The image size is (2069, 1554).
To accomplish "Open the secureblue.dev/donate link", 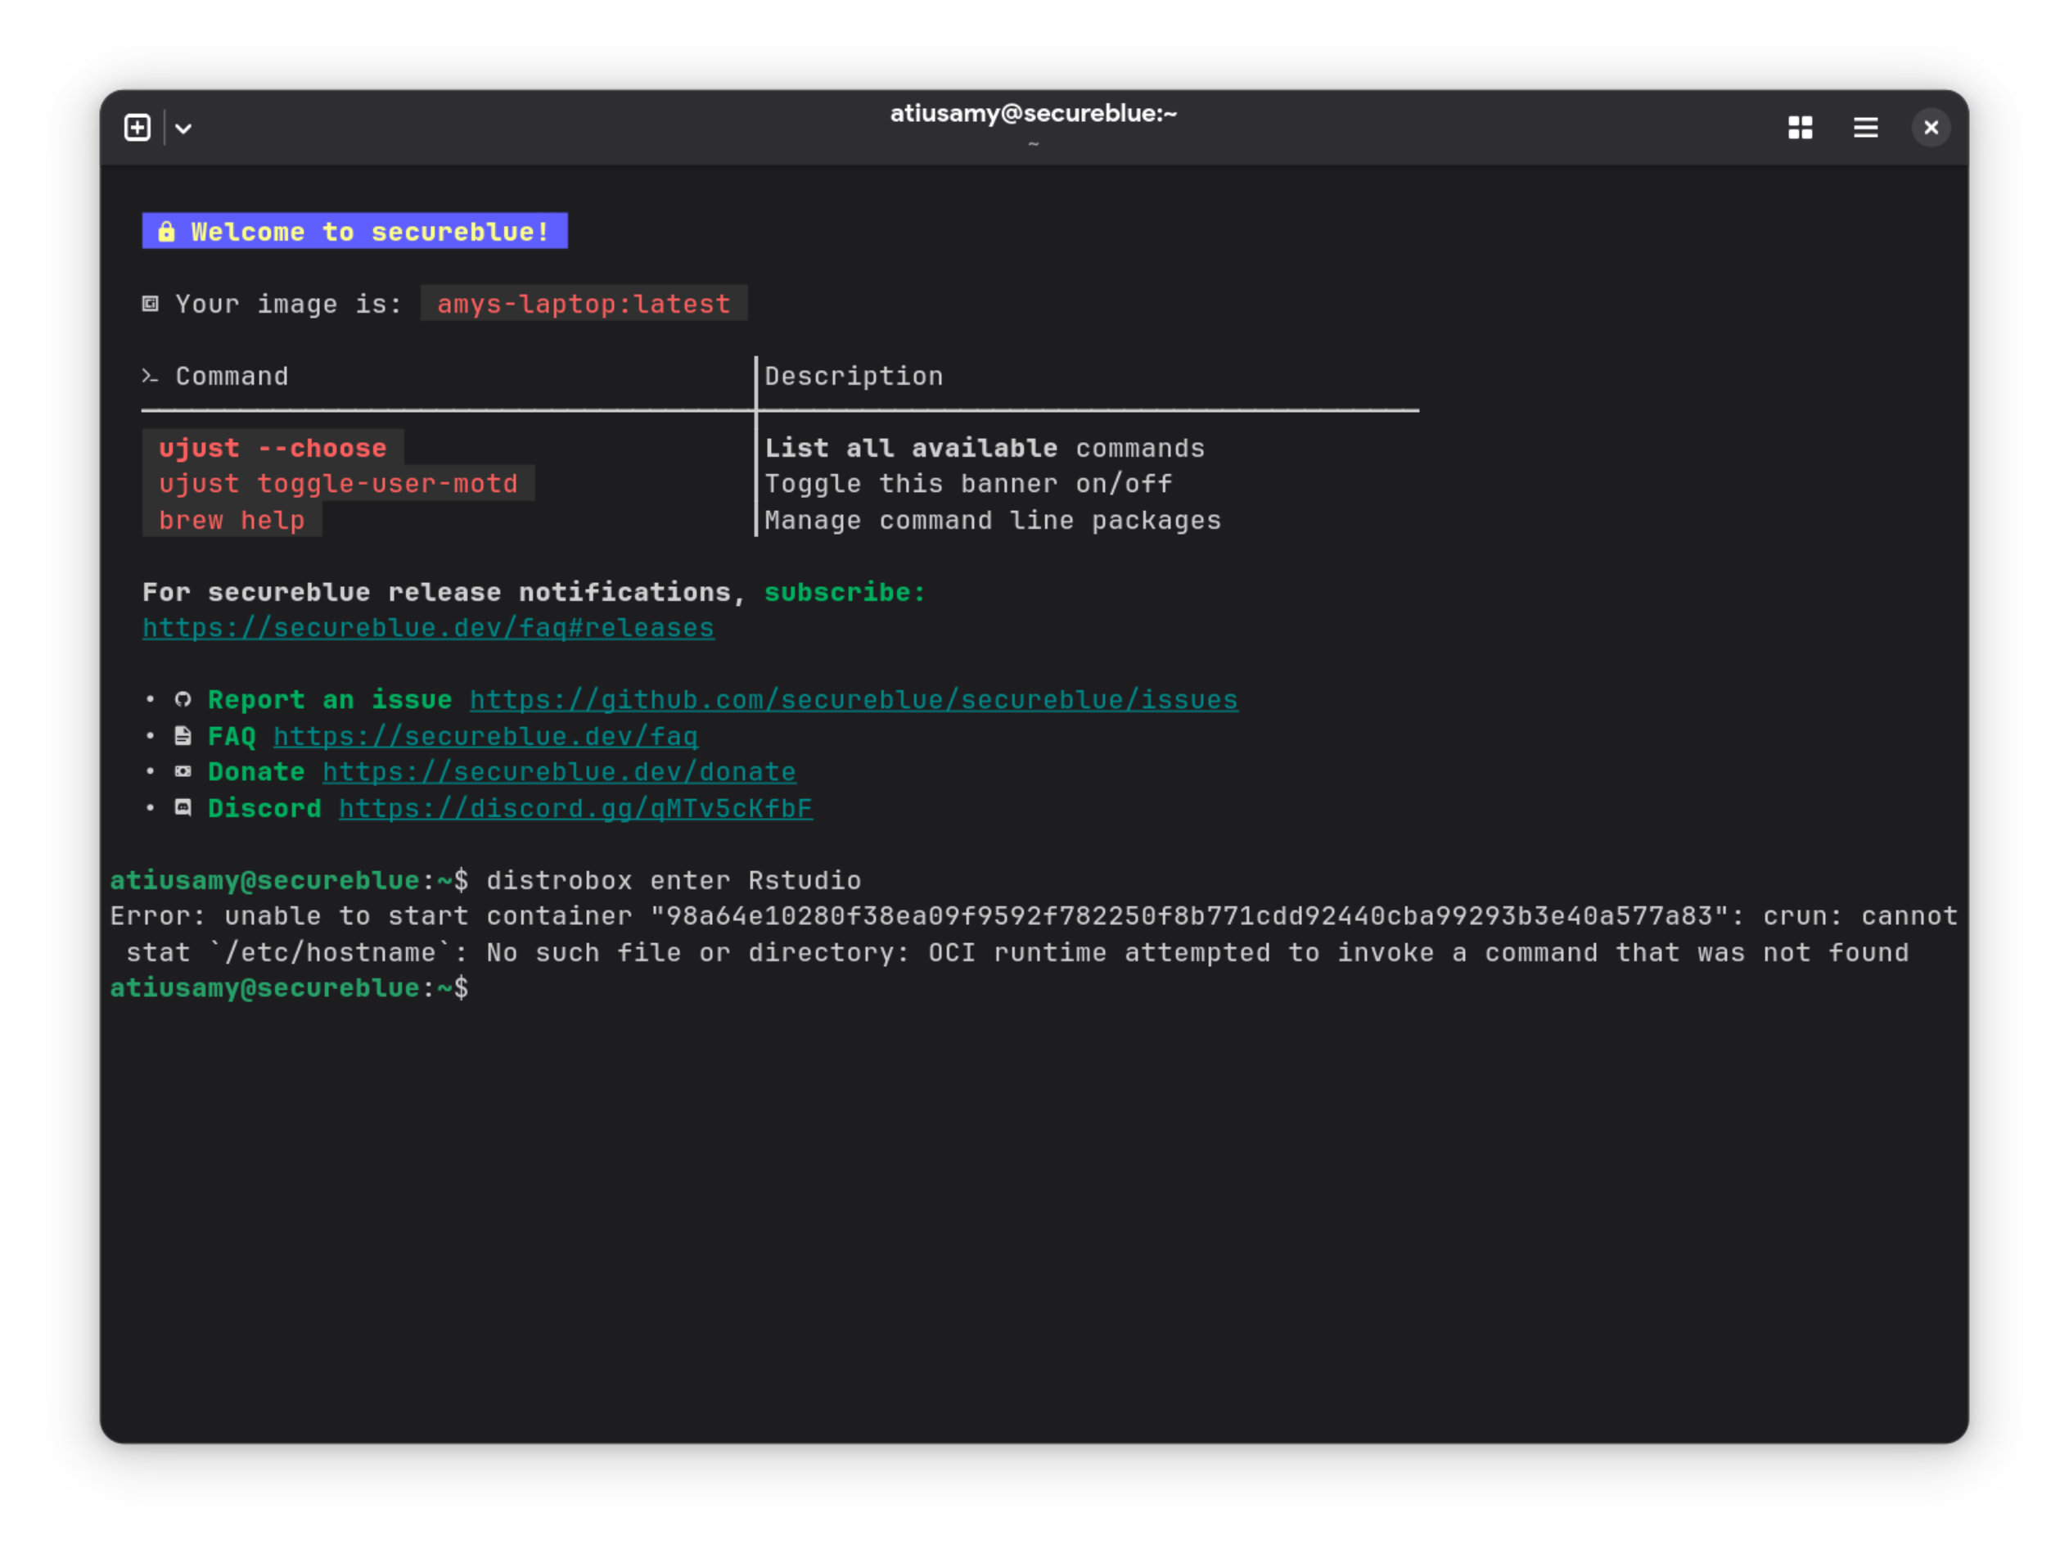I will pyautogui.click(x=559, y=772).
